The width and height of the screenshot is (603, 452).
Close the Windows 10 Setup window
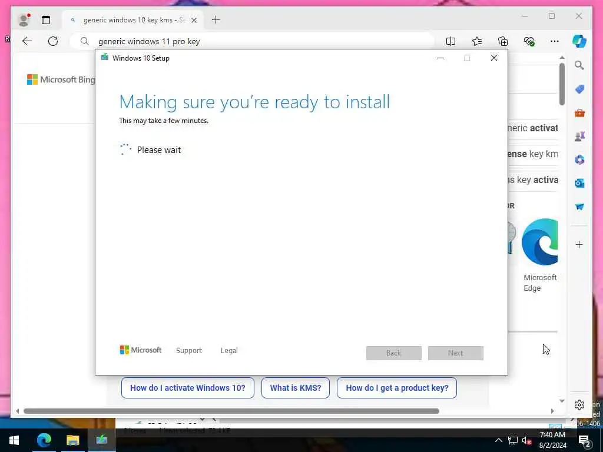(494, 58)
